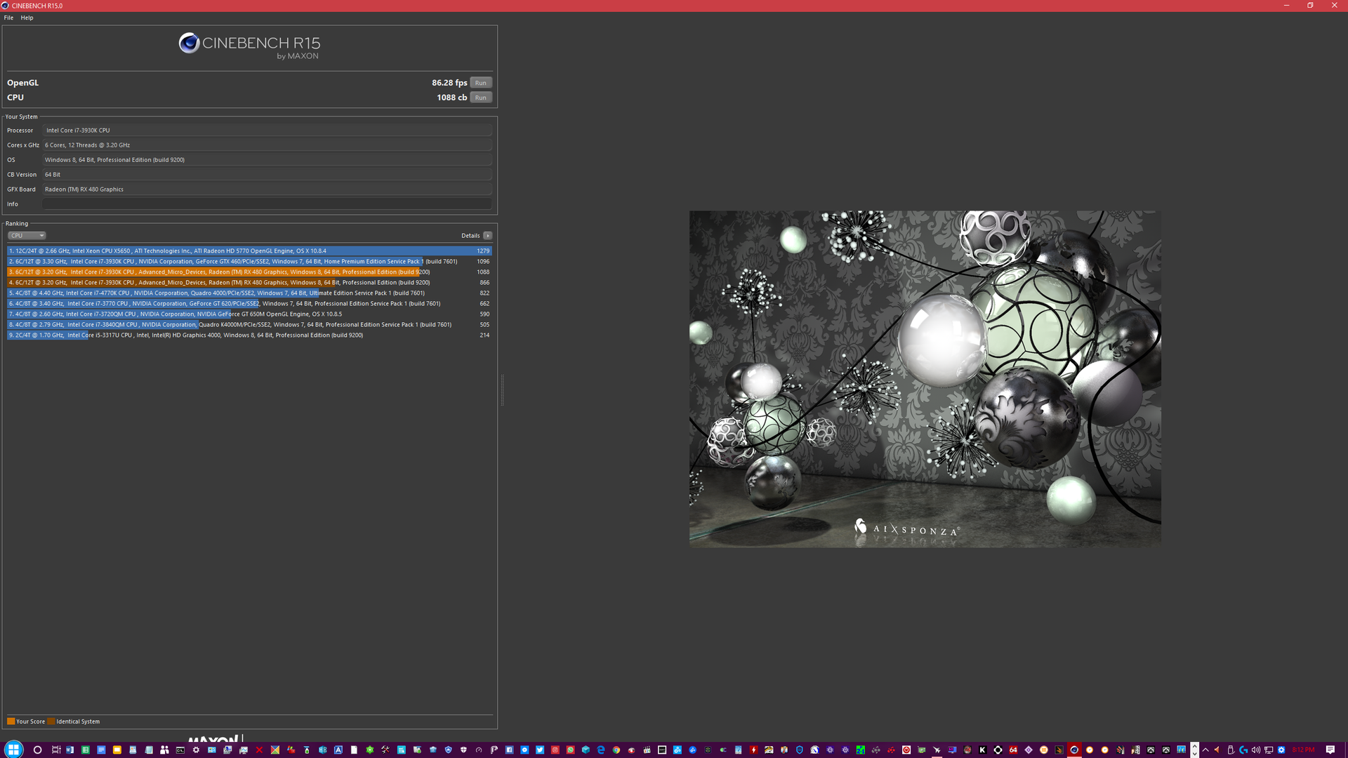The height and width of the screenshot is (758, 1348).
Task: Click the rendered AIXSPONZA scene image
Action: (925, 379)
